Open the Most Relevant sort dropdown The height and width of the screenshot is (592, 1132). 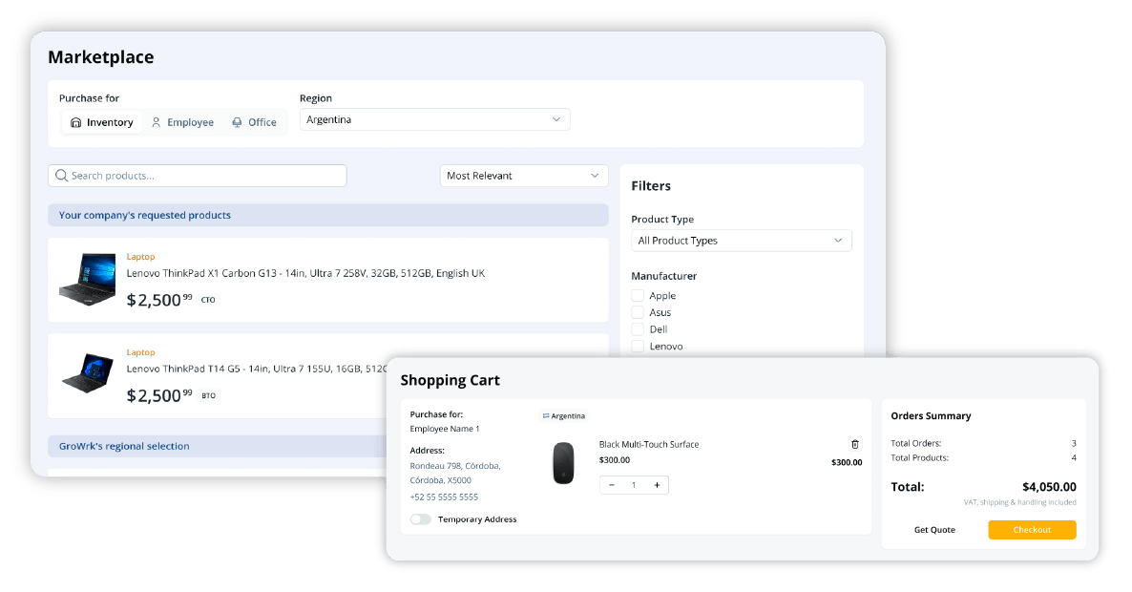(x=523, y=176)
